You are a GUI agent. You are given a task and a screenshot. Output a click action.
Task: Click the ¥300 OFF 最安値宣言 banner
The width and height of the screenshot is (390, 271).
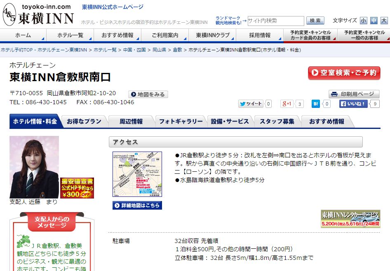pos(77,188)
